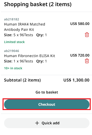Click the Limited stock status label
The width and height of the screenshot is (92, 135).
14,42
